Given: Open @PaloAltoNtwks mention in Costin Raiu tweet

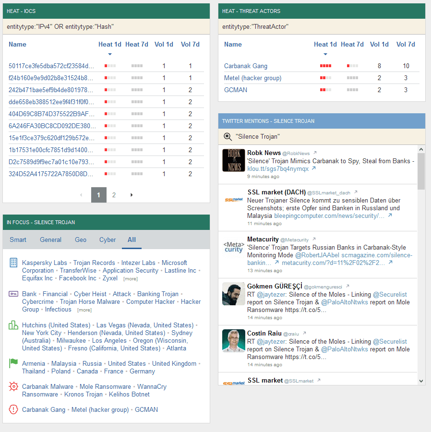Looking at the screenshot, I should 344,349.
